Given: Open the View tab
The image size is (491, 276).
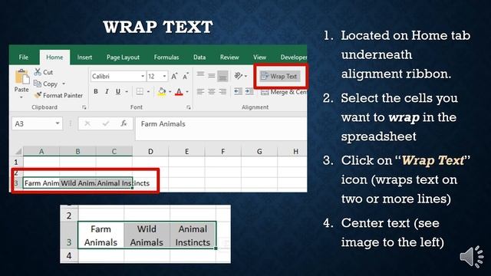Looking at the screenshot, I should tap(259, 58).
